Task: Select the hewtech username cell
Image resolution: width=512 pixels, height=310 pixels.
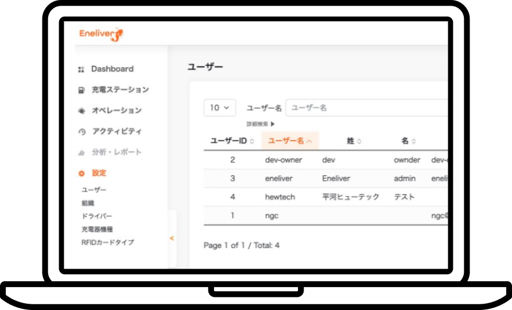Action: pyautogui.click(x=280, y=197)
